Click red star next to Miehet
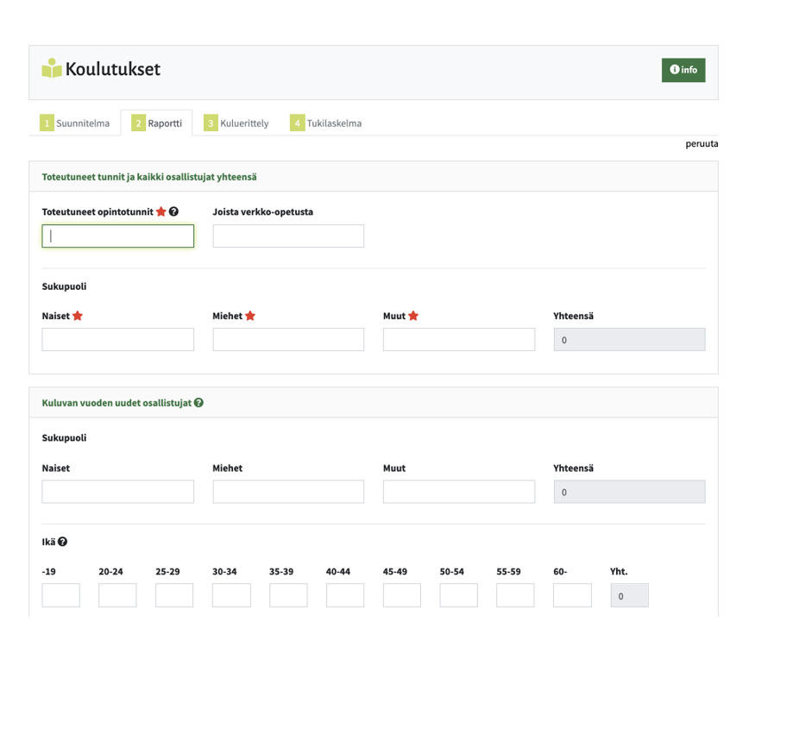787x742 pixels. [250, 316]
